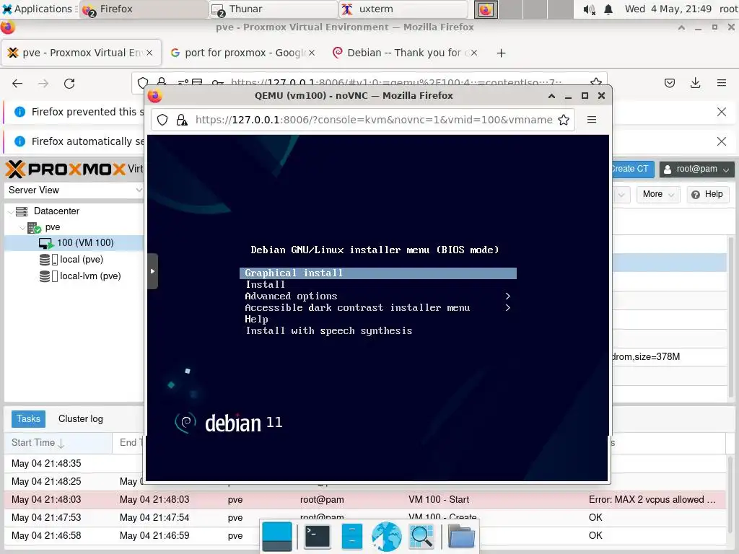
Task: Open the terminal icon in the dock
Action: coord(318,536)
